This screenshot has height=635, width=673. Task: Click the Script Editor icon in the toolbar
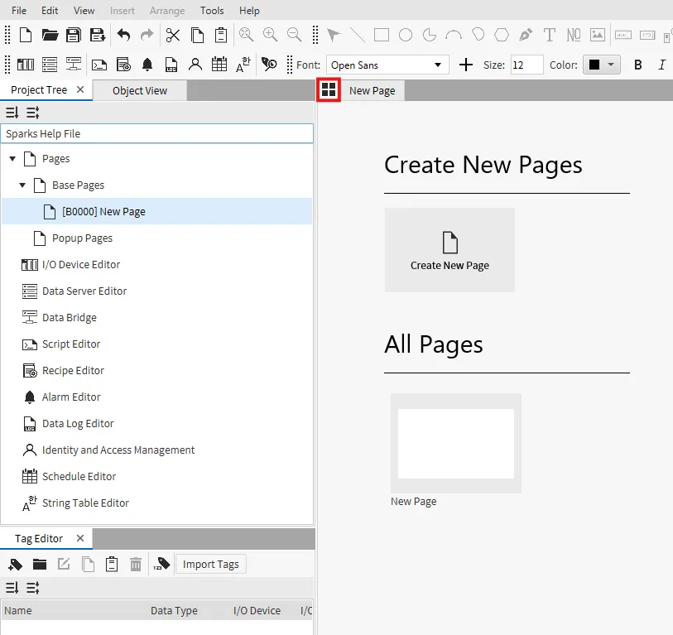99,65
